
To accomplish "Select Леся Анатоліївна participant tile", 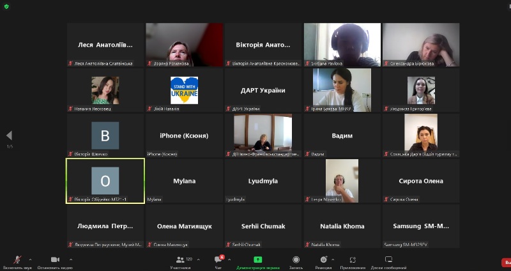I will pos(105,45).
